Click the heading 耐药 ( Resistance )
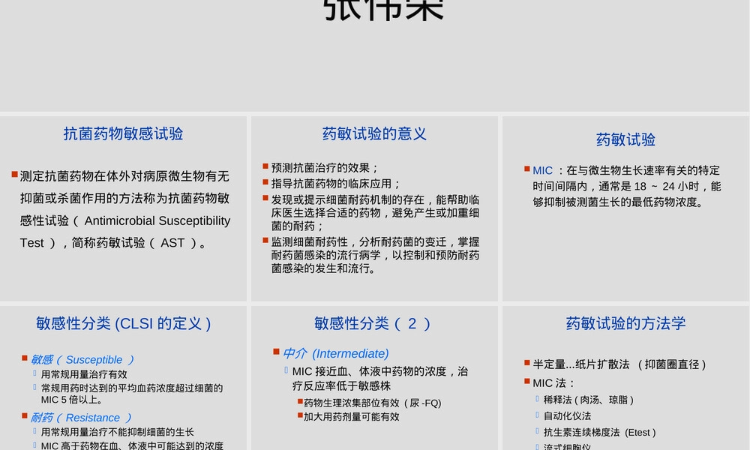The height and width of the screenshot is (450, 750). [x=81, y=418]
